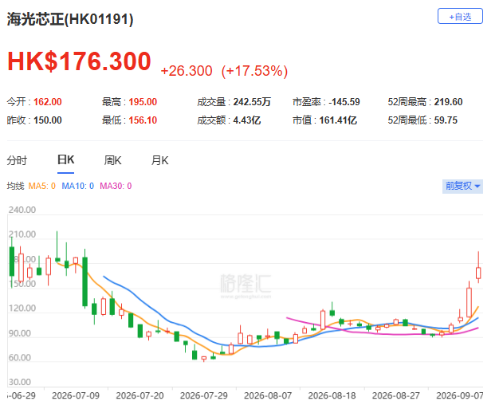Viewport: 499px width, 405px height.
Task: Open the 前复权 adjustment dropdown
Action: (462, 187)
